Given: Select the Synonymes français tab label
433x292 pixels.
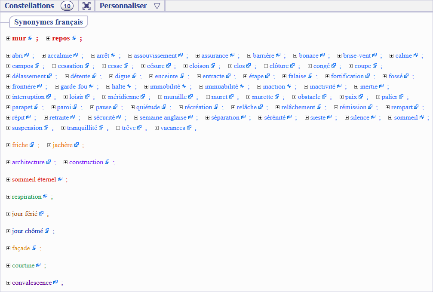Looking at the screenshot, I should 49,22.
